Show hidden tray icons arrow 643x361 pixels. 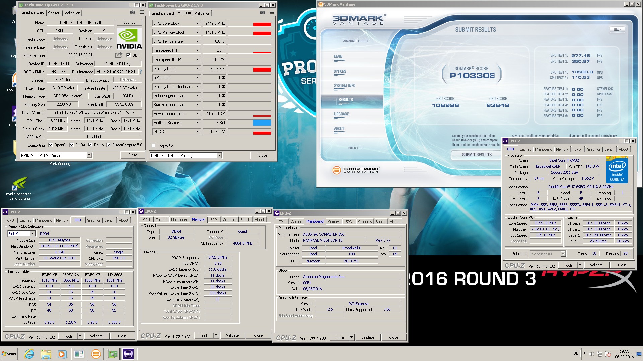click(x=584, y=354)
